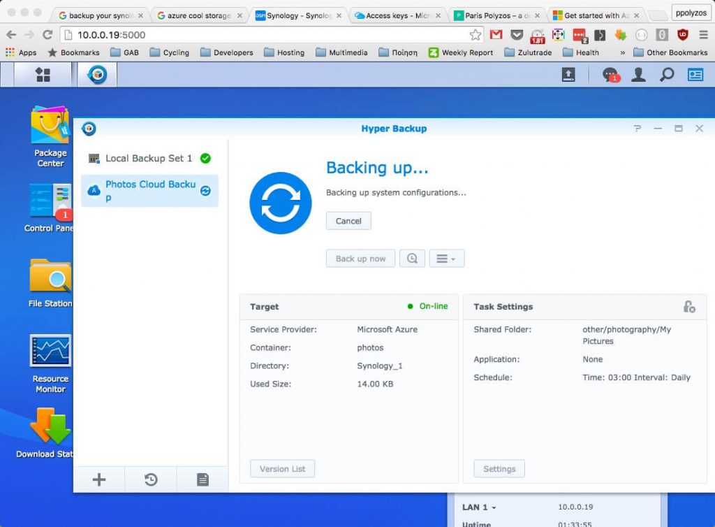
Task: Open Download Station desktop icon
Action: pos(45,433)
